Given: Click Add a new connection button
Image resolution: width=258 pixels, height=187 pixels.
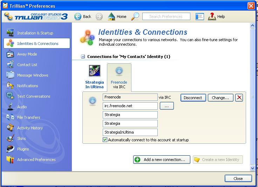Looking at the screenshot, I should [x=162, y=160].
